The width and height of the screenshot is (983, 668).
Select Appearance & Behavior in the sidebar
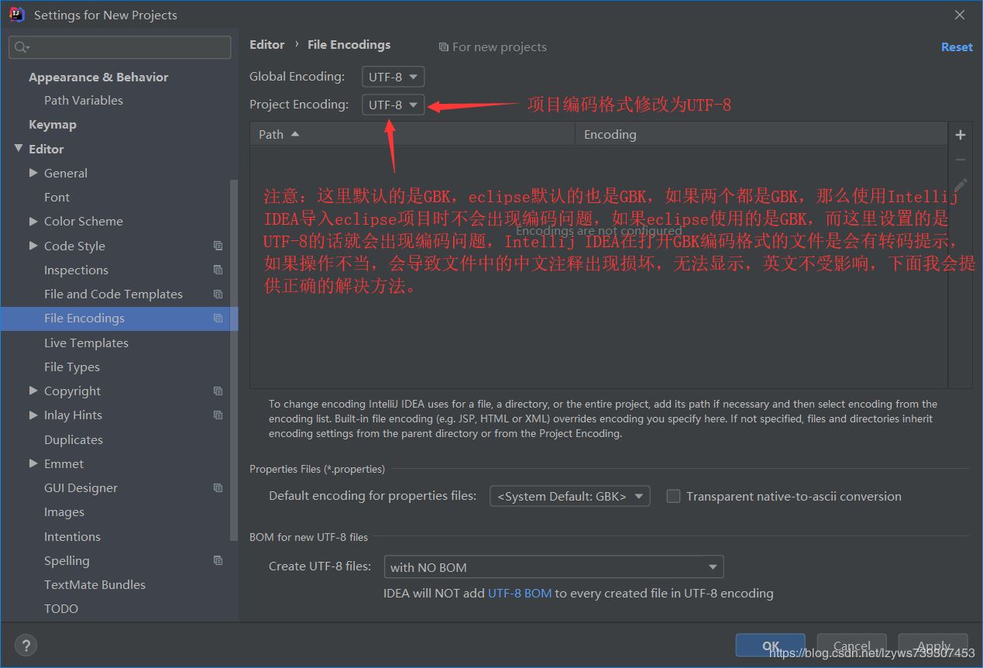(98, 77)
